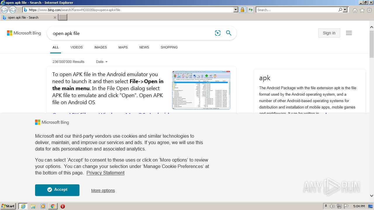Switch to the SHOPPING tab

point(169,47)
